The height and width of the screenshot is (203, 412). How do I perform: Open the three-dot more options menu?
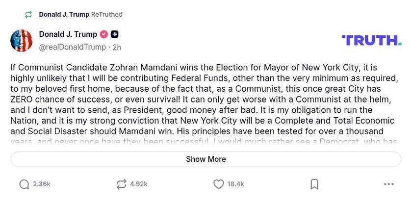pos(388,184)
